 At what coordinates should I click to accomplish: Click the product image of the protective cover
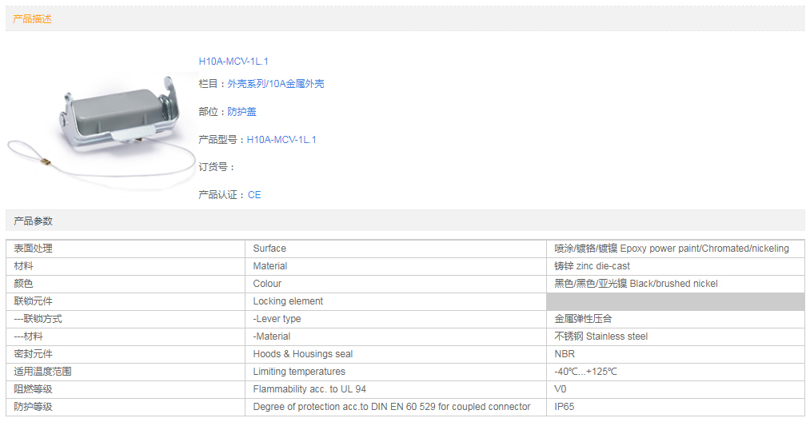pyautogui.click(x=104, y=128)
